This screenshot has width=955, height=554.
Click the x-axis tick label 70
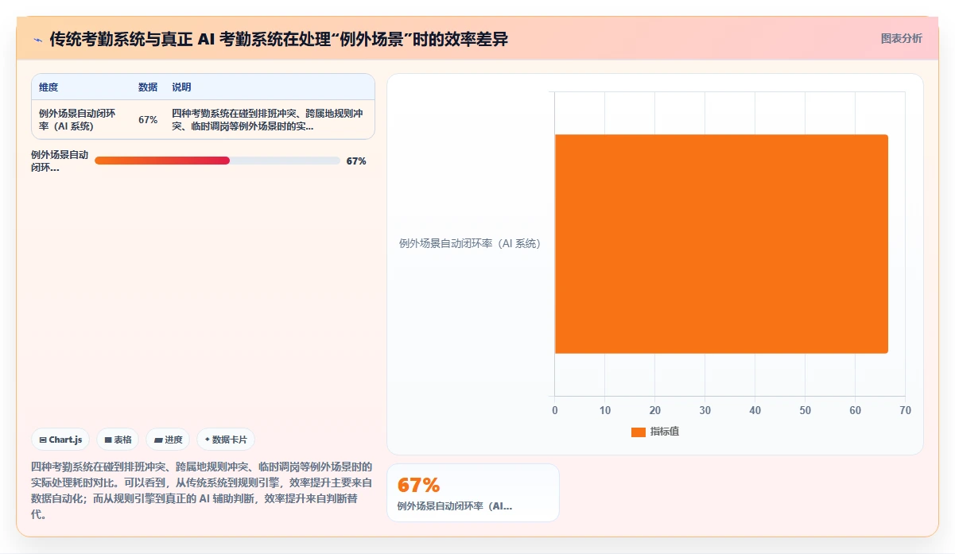[905, 410]
